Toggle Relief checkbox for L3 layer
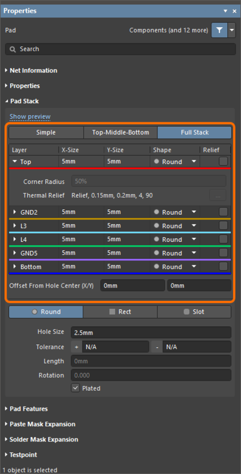The image size is (241, 474). 223,226
